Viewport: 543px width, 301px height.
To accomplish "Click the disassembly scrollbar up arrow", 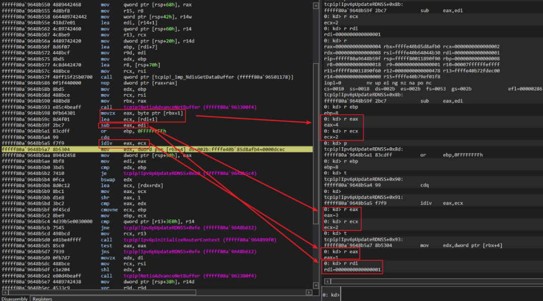I will [x=316, y=6].
